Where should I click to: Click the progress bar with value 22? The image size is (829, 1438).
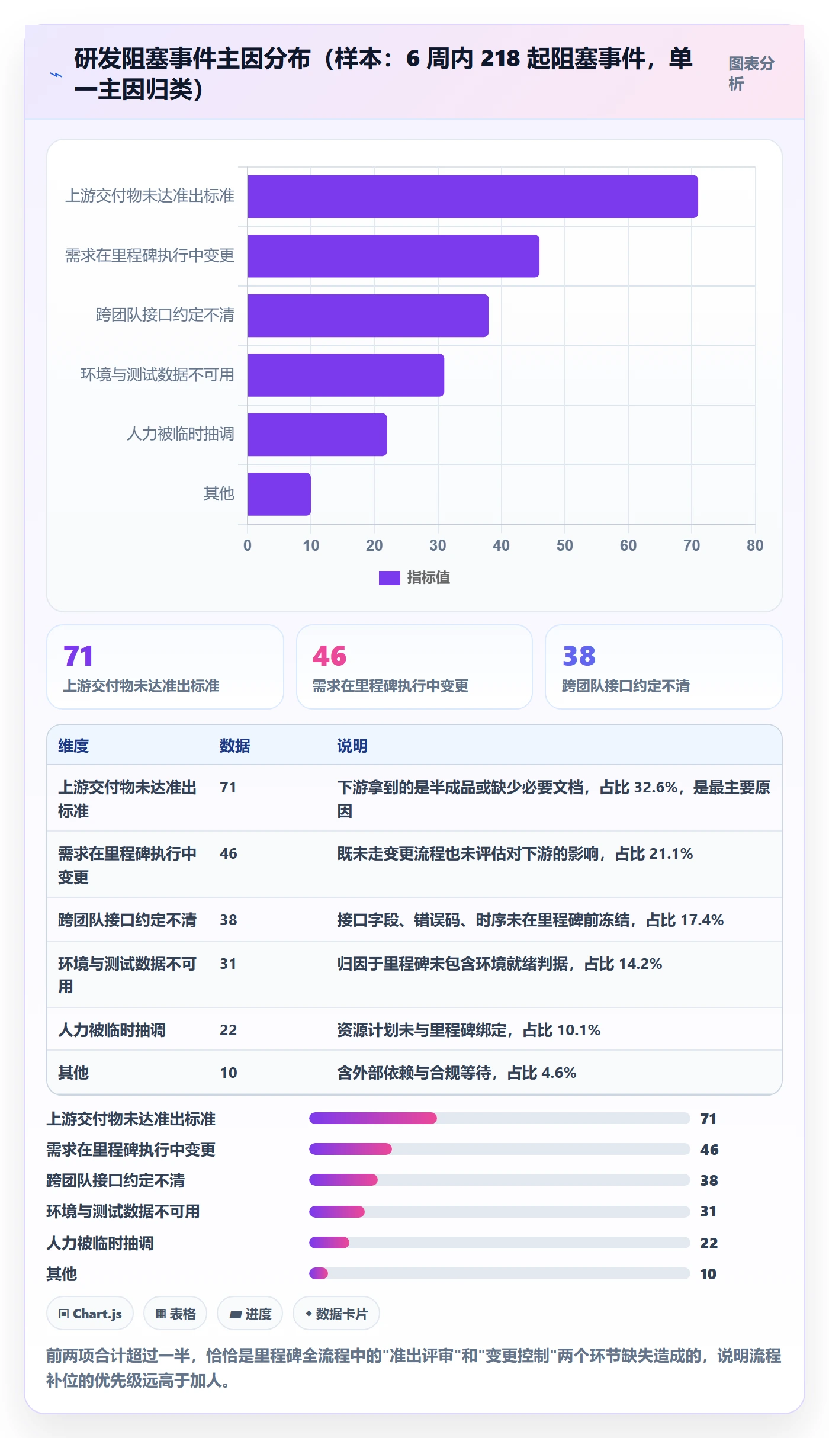[x=500, y=1243]
